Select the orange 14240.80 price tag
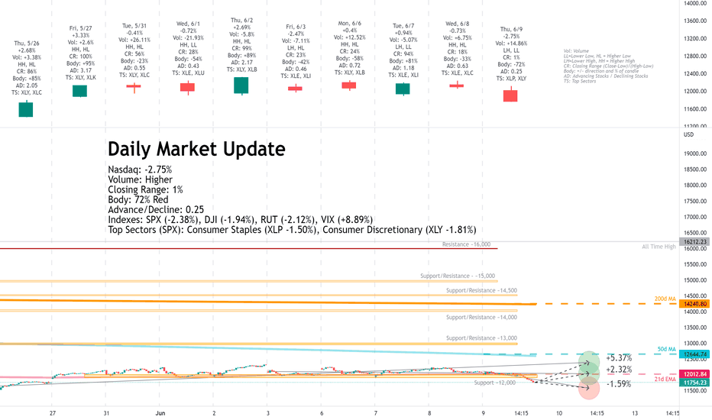Viewport: 712px width, 420px height. tap(694, 304)
